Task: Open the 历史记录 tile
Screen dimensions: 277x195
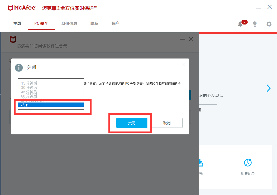Action: (248, 167)
